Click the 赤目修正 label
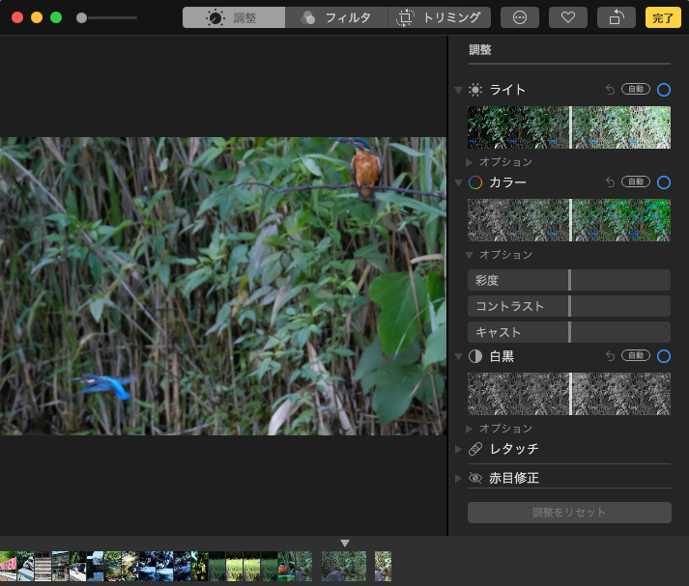Screen dimensions: 689x586 pyautogui.click(x=514, y=478)
